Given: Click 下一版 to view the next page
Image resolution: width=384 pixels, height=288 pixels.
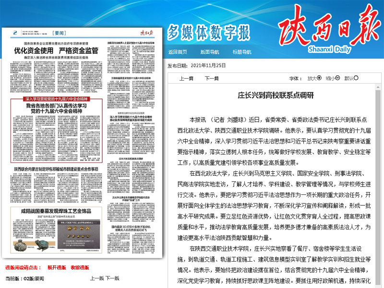Looking at the screenshot, I should pos(113,278).
